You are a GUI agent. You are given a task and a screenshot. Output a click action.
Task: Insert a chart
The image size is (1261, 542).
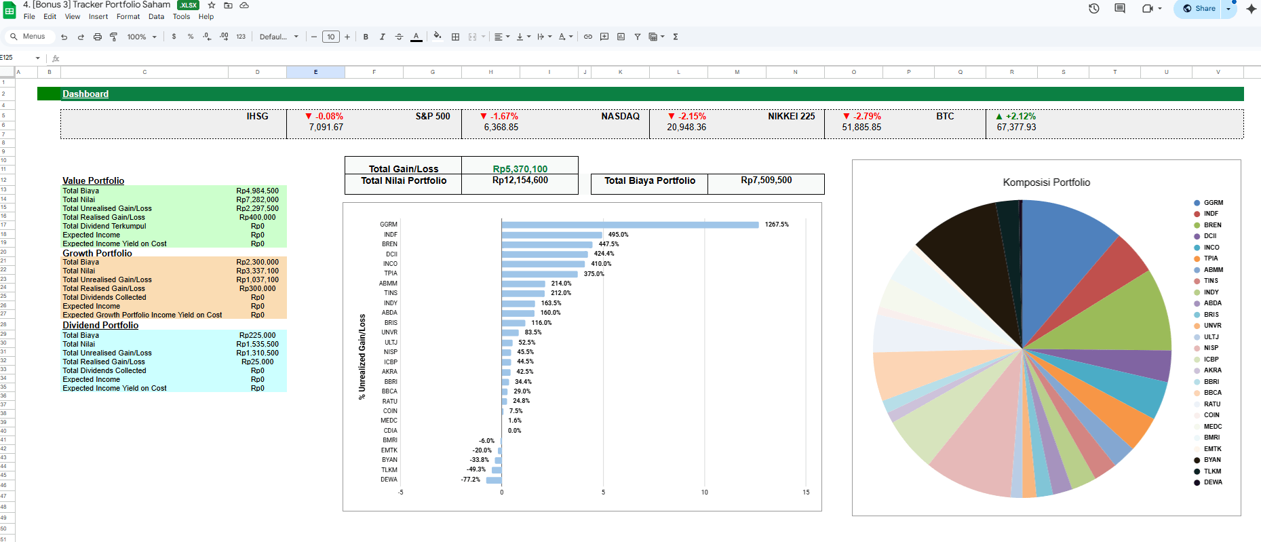click(x=621, y=37)
